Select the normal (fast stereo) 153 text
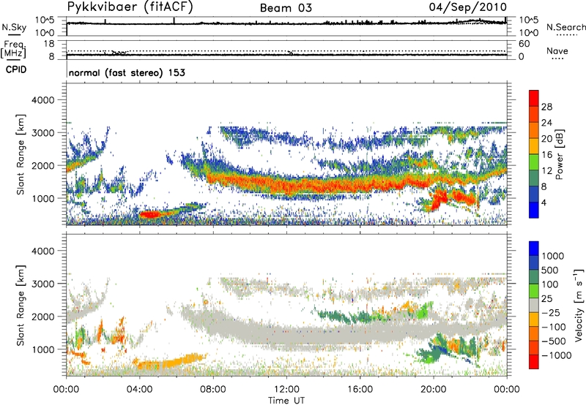This screenshot has height=405, width=586. point(127,73)
